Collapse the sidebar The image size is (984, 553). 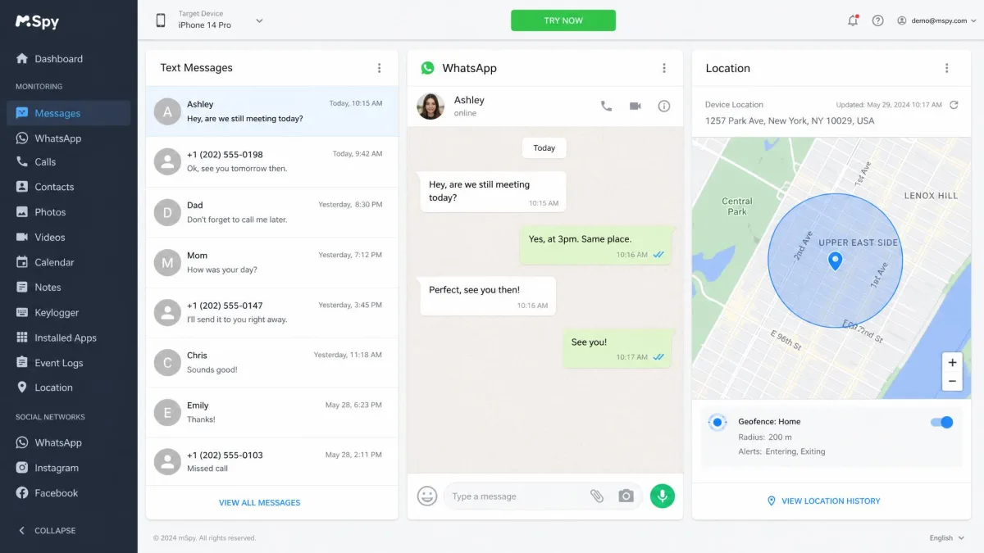point(47,531)
